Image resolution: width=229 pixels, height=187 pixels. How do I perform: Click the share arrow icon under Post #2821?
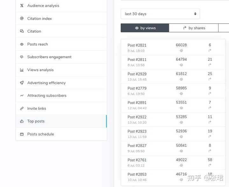210,50
